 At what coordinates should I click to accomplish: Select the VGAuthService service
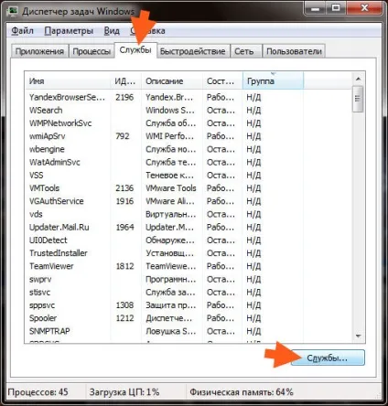[189, 201]
